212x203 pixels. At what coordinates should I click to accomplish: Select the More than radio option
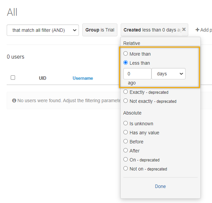click(x=125, y=54)
